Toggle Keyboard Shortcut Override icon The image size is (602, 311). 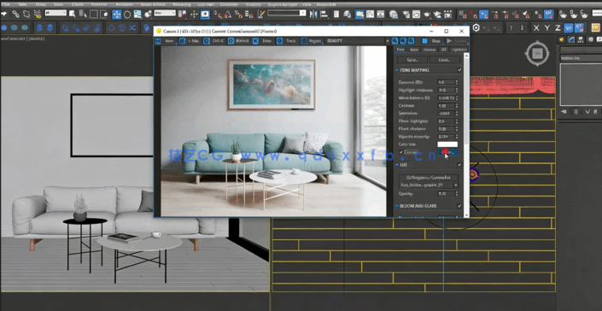pyautogui.click(x=206, y=15)
